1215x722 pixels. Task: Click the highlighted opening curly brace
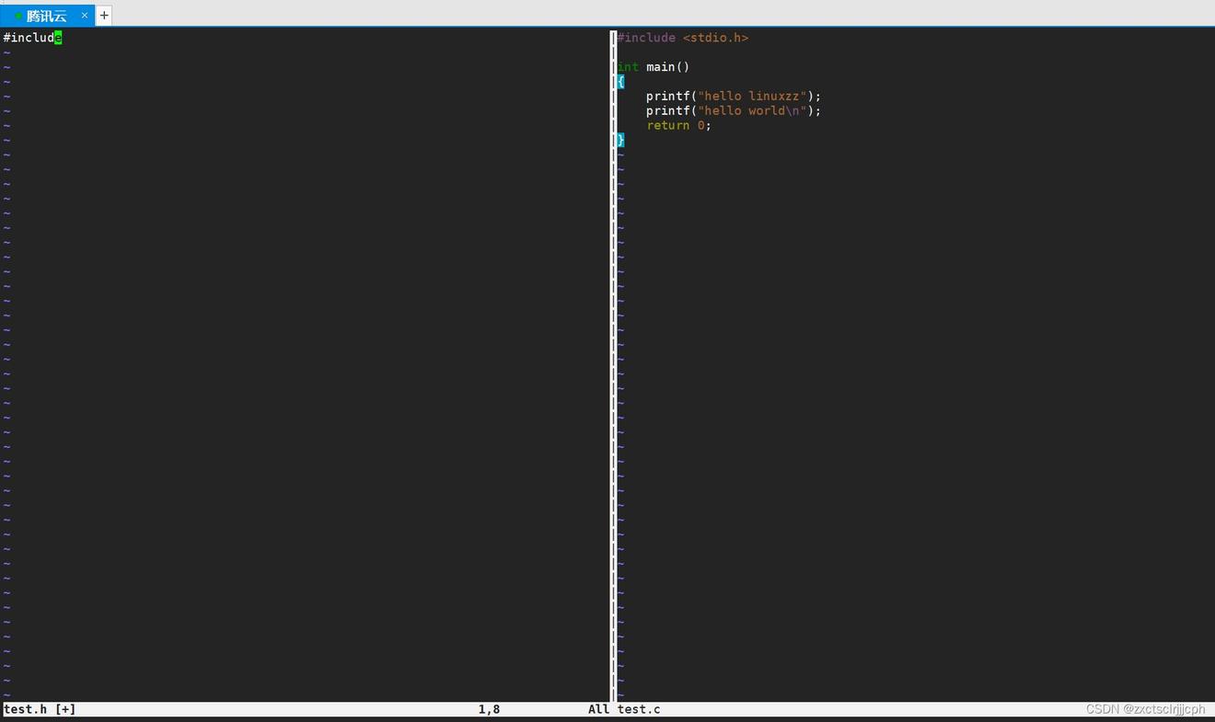(620, 82)
